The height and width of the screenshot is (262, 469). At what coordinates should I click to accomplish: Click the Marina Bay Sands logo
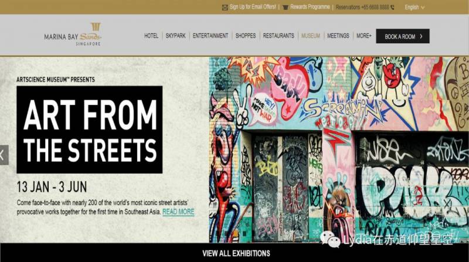pos(73,34)
